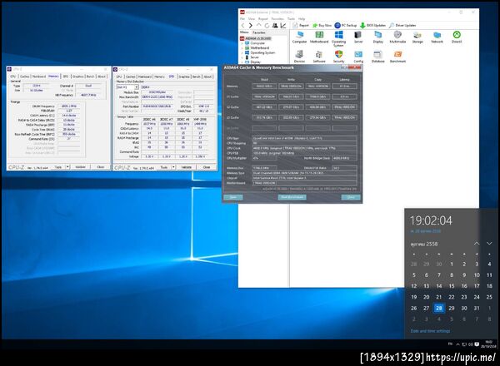Click Save in AIDA64 benchmark dialog

pyautogui.click(x=233, y=197)
